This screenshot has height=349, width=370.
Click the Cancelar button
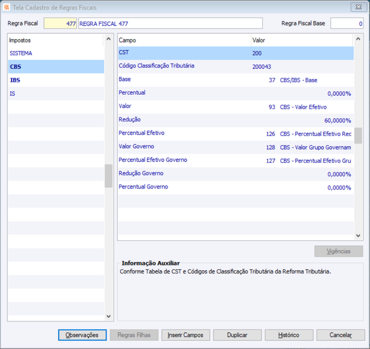pos(341,335)
